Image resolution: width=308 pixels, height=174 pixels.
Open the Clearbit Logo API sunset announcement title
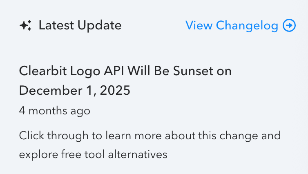(x=125, y=71)
